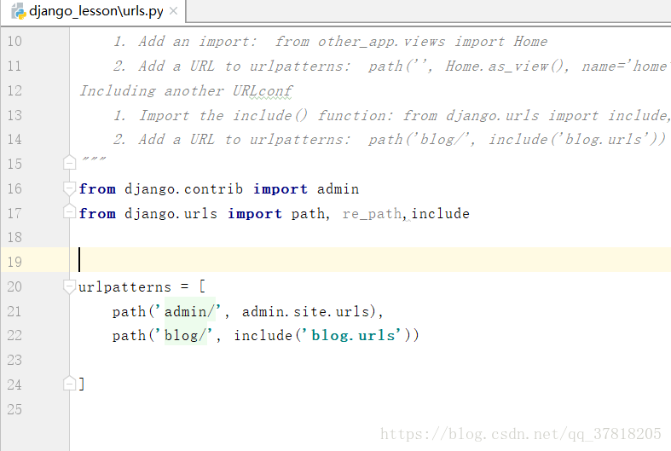671x451 pixels.
Task: Collapse the urlpatterns list at line 20
Action: click(x=69, y=286)
